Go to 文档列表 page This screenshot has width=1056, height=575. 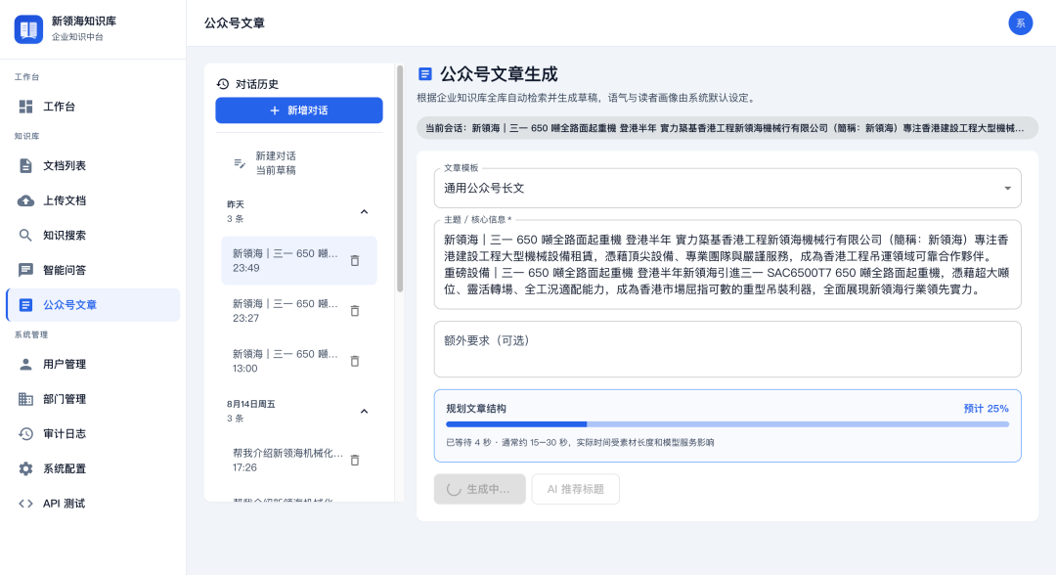tap(93, 165)
